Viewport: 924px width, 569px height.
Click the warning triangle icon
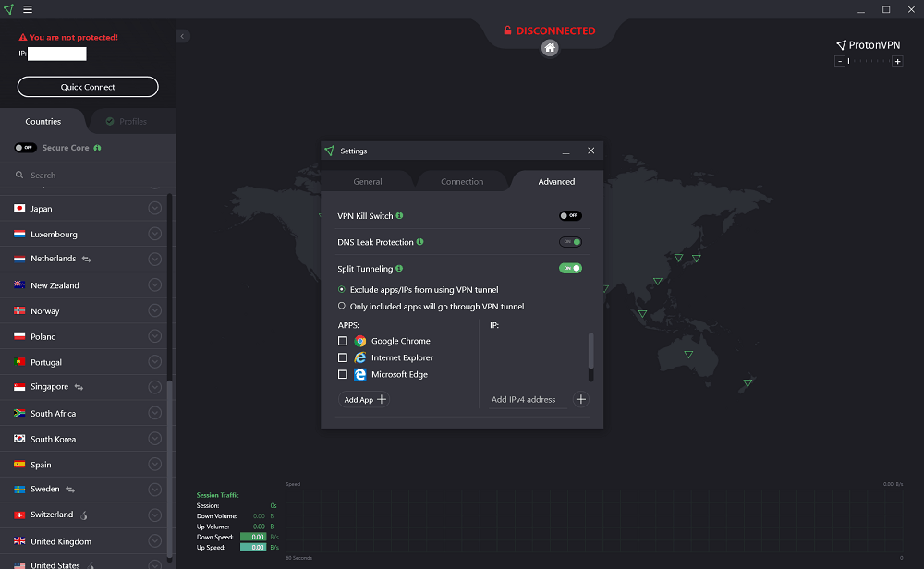point(23,37)
